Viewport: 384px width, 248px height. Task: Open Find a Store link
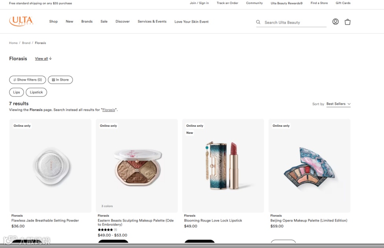coord(319,3)
